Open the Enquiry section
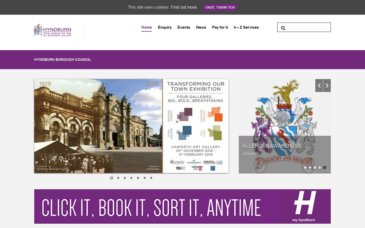This screenshot has width=365, height=228. pos(165,27)
